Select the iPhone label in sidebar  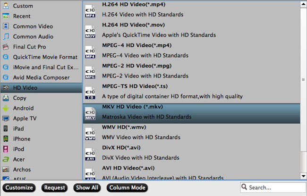click(x=22, y=139)
